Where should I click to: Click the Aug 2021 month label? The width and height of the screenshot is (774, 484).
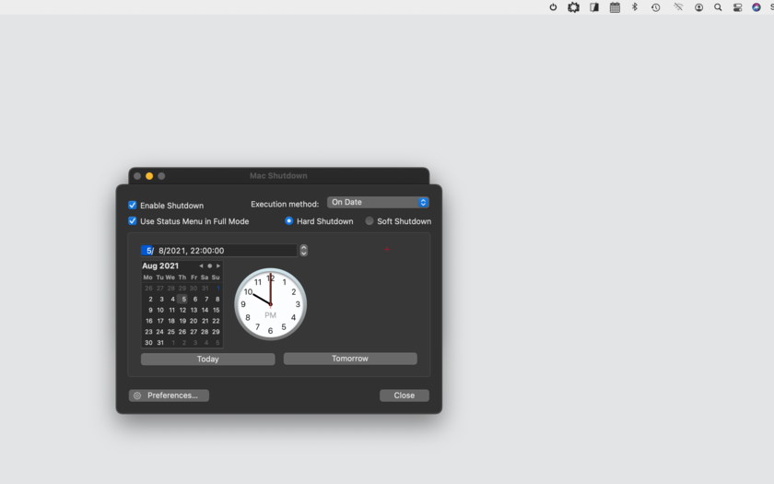tap(160, 266)
